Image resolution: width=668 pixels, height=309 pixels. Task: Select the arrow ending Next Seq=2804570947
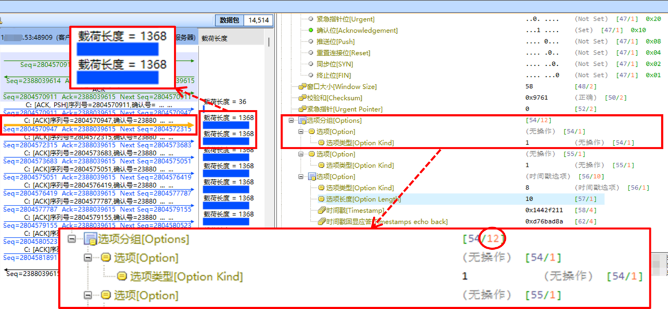tap(98, 113)
